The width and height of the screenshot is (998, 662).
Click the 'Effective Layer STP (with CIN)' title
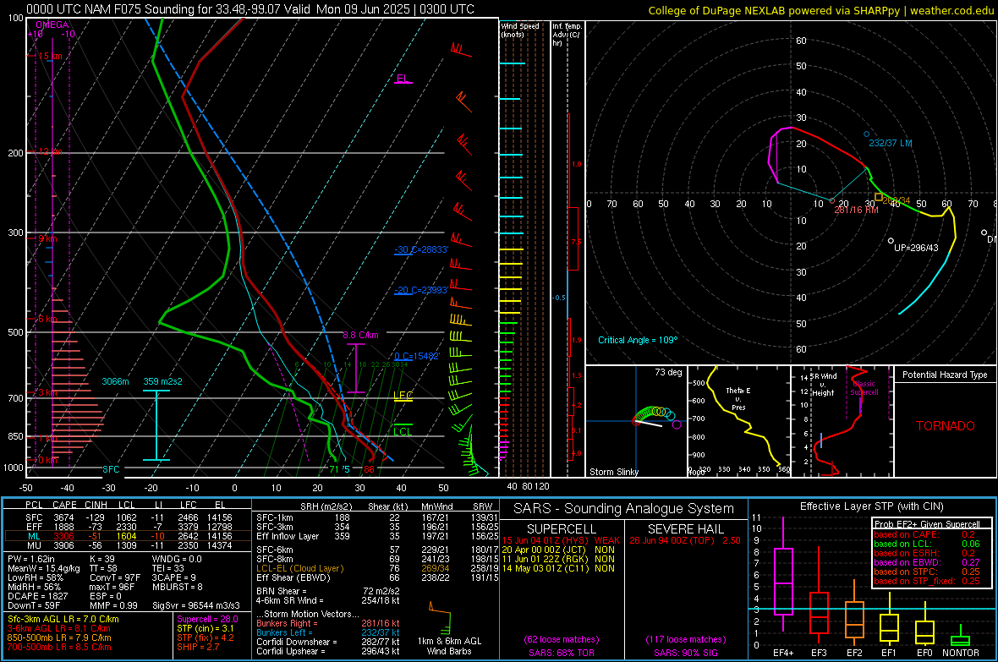coord(871,506)
